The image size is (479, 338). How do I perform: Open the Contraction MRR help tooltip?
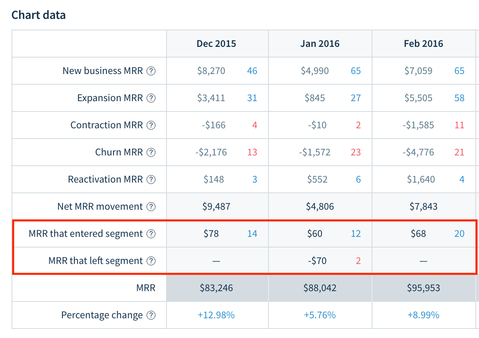(151, 125)
